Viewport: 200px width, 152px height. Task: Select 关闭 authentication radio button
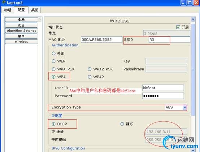(53, 53)
